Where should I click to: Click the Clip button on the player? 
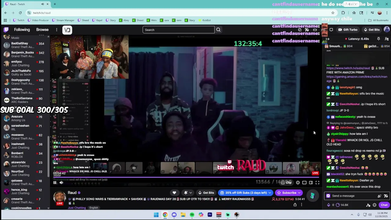(286, 183)
